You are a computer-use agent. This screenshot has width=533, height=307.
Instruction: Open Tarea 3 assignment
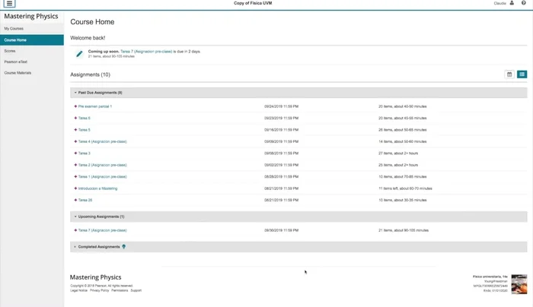(85, 153)
